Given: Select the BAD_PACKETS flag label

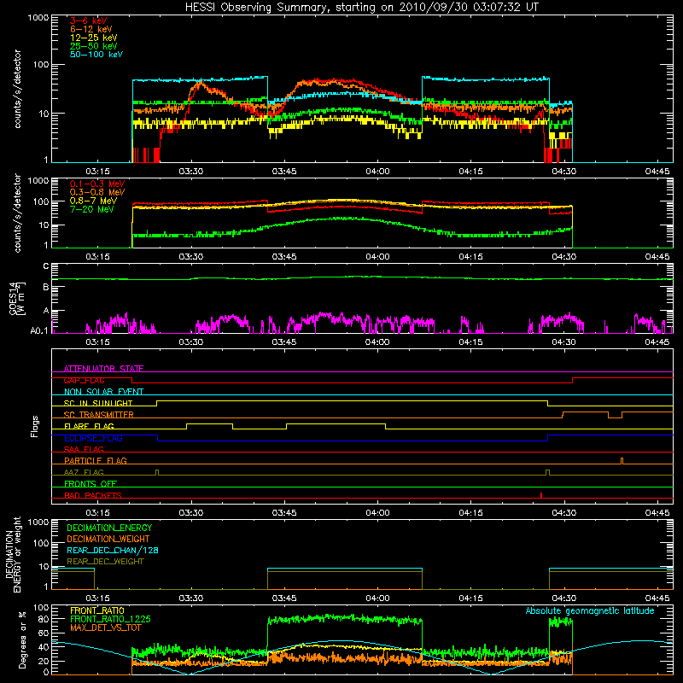Looking at the screenshot, I should (93, 495).
